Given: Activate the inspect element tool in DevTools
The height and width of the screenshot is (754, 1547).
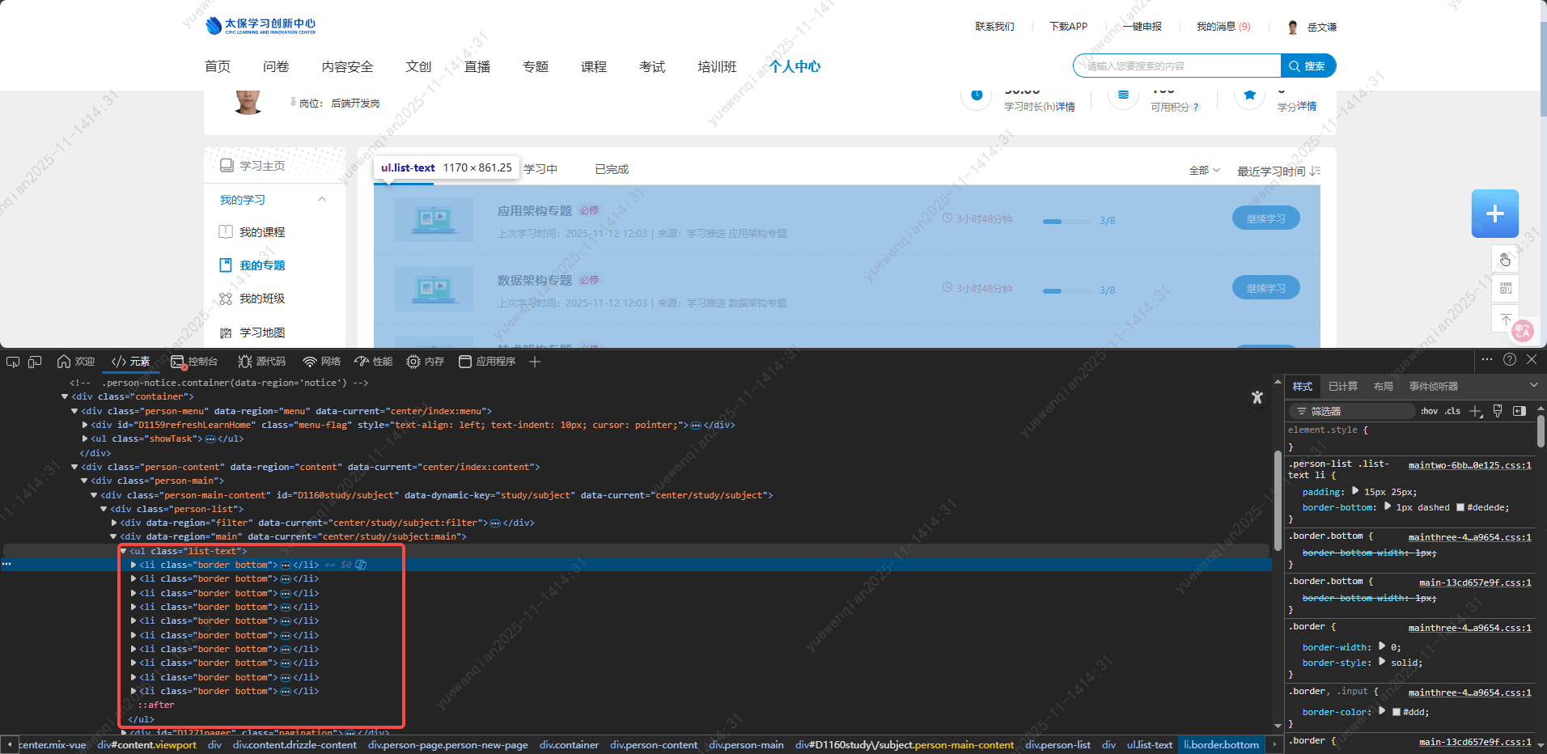Looking at the screenshot, I should point(13,362).
